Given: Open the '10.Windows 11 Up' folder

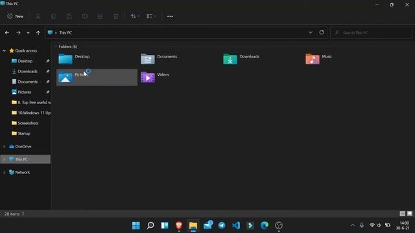Looking at the screenshot, I should pyautogui.click(x=31, y=113).
